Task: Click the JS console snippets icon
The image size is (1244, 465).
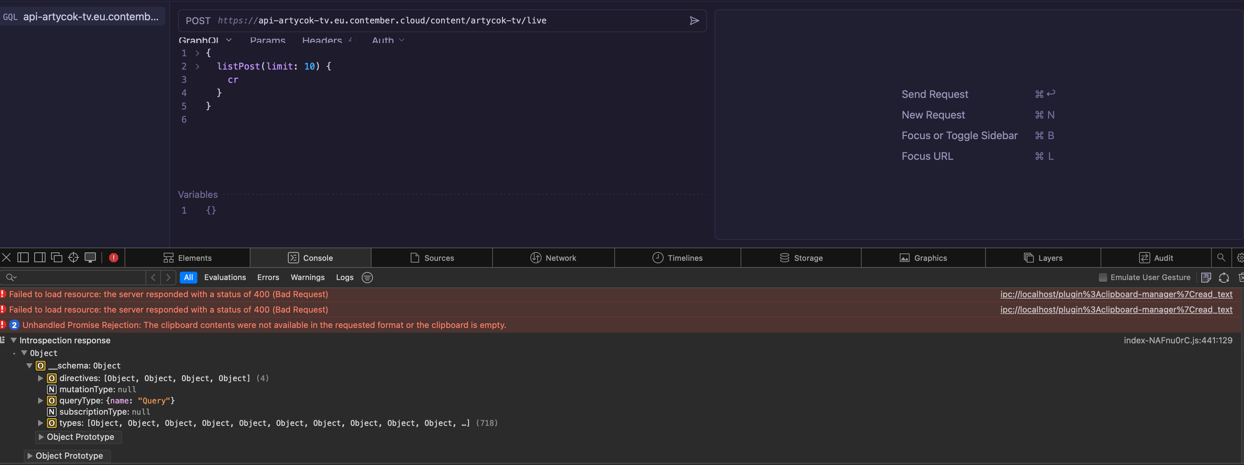Action: pos(1206,277)
